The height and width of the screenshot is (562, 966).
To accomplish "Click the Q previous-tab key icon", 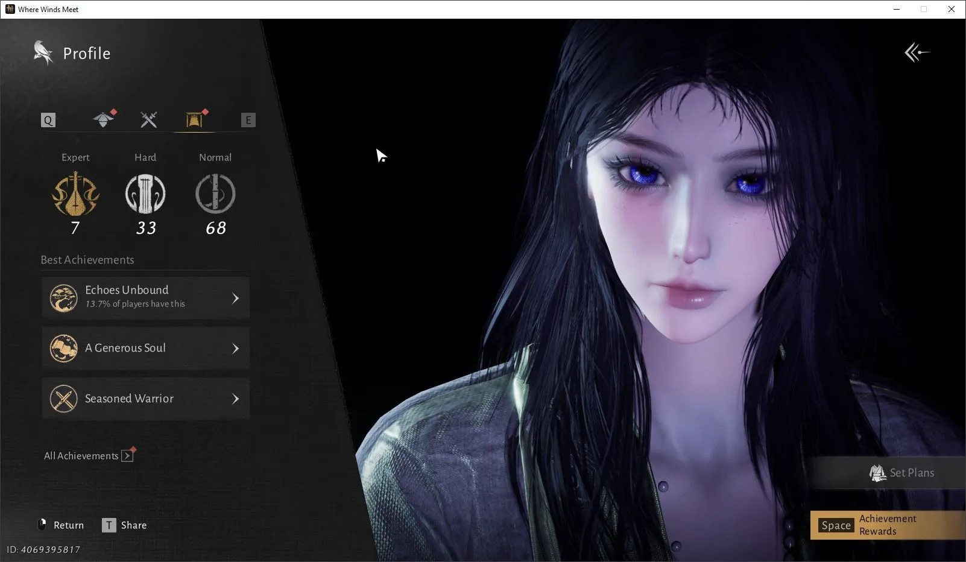I will click(x=48, y=120).
